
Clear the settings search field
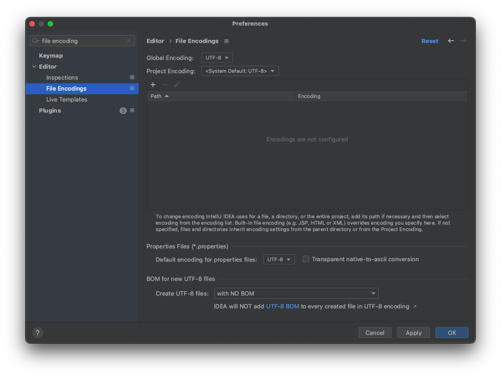(x=129, y=41)
